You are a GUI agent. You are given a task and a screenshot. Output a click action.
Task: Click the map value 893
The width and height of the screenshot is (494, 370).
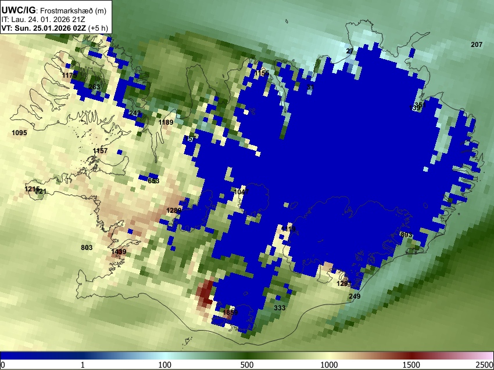[406, 234]
